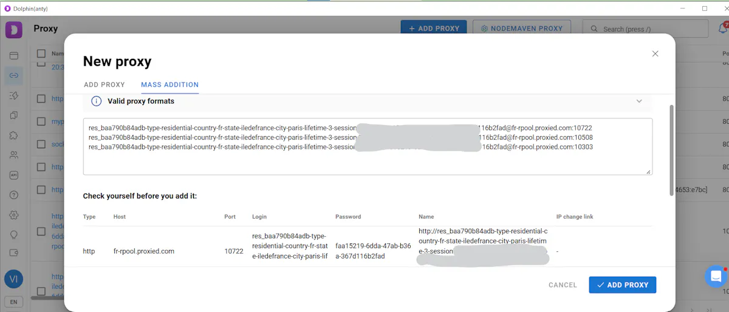Open the Settings gear icon in sidebar
Screen dimensions: 729x312
[x=13, y=215]
